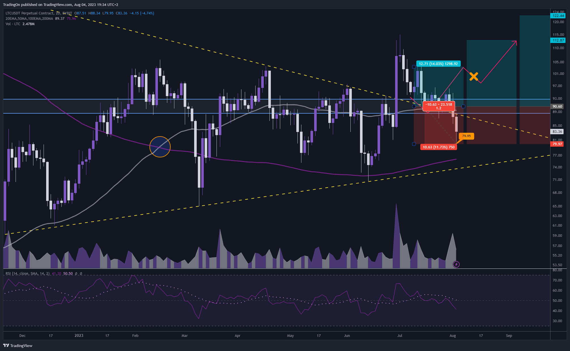The width and height of the screenshot is (570, 351).
Task: Click the 105.00 tick on price axis
Action: [x=558, y=62]
